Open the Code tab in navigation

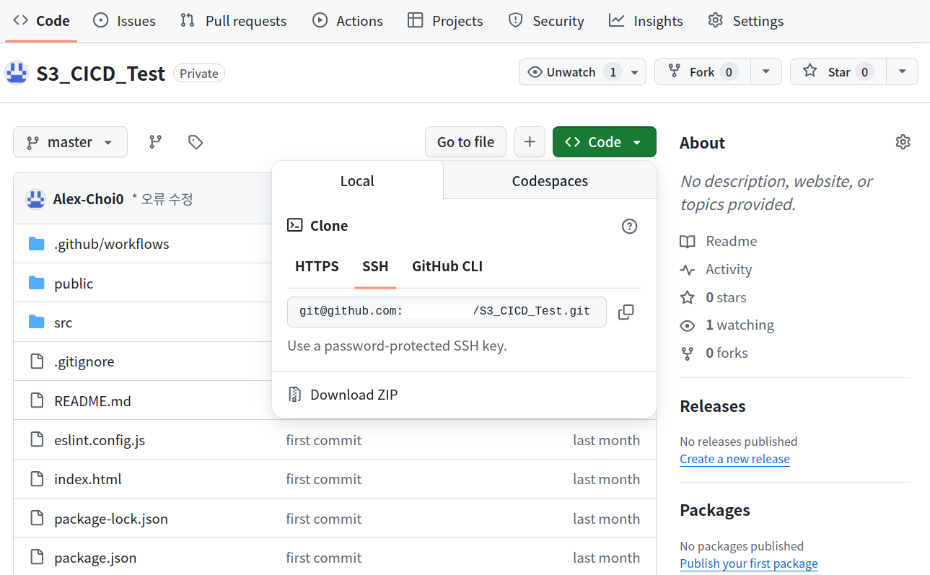[41, 21]
